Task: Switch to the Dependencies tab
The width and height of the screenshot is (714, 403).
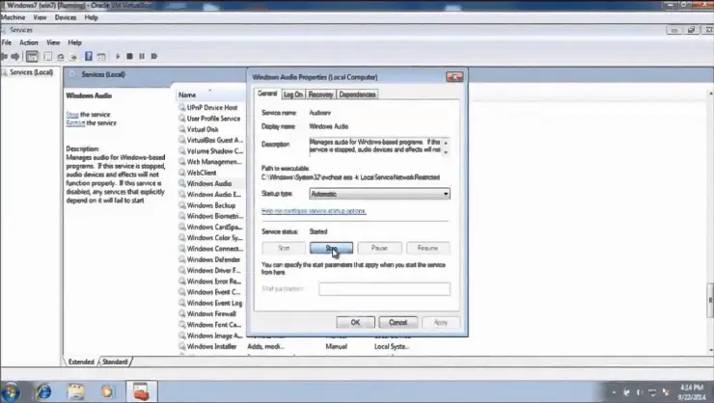Action: pos(357,94)
